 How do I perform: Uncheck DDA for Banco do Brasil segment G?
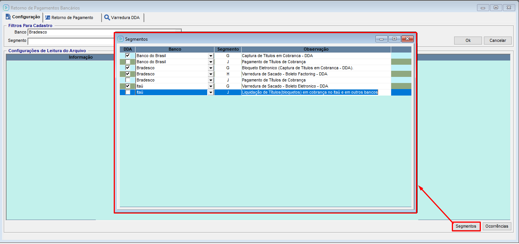point(128,56)
